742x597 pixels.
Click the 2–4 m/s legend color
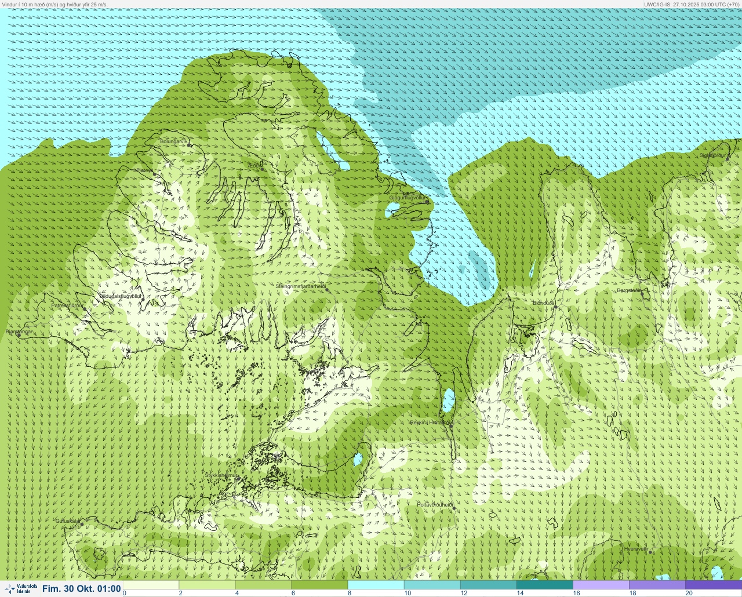point(207,585)
